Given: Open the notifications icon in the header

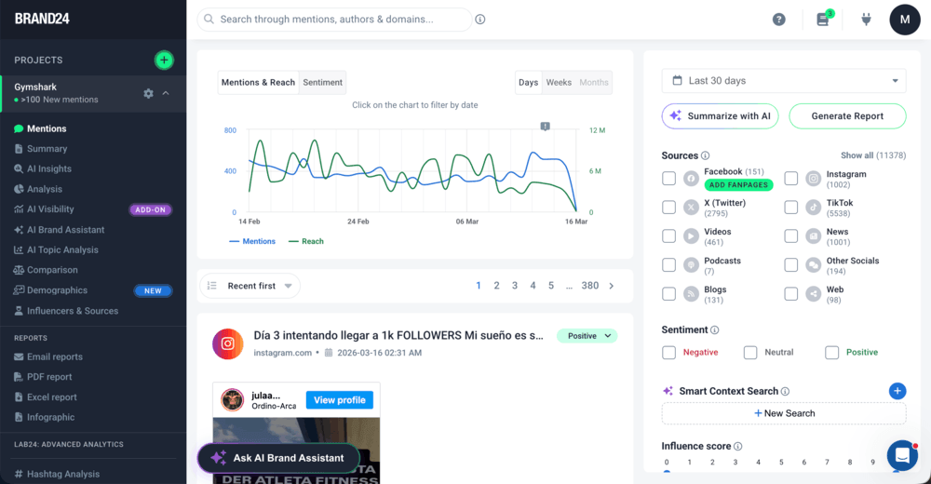Looking at the screenshot, I should tap(823, 20).
